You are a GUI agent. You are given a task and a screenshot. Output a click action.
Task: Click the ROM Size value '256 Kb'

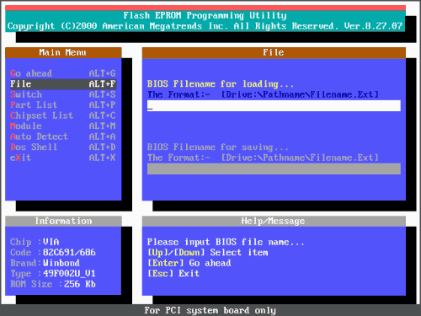pos(80,284)
